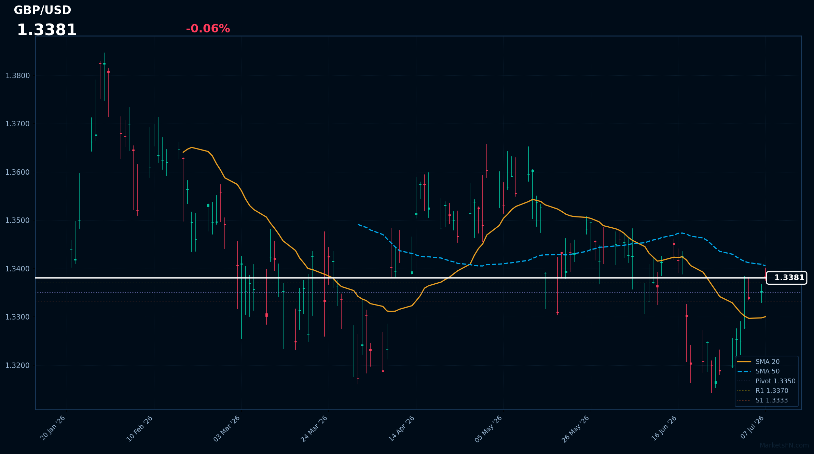Click the R1 1.3370 legend entry
814x454 pixels.
coord(763,391)
